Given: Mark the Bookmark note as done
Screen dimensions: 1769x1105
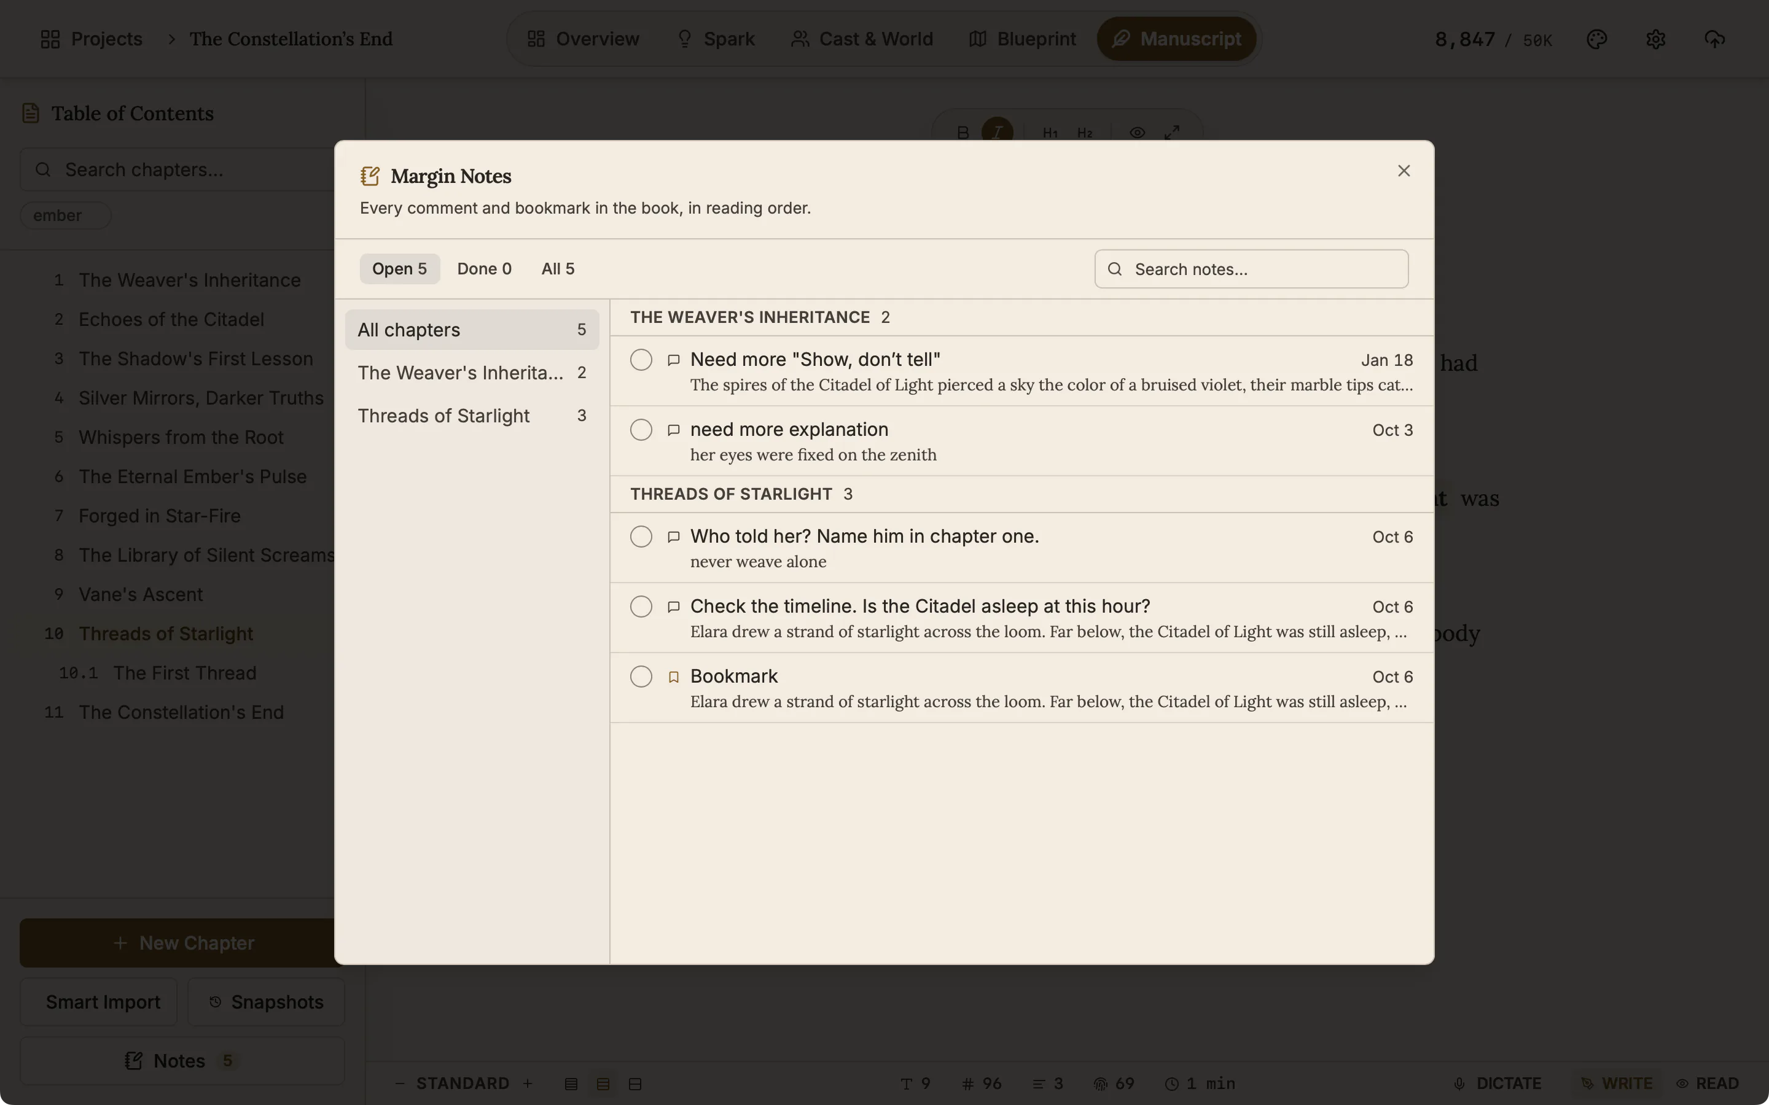Looking at the screenshot, I should pyautogui.click(x=641, y=677).
